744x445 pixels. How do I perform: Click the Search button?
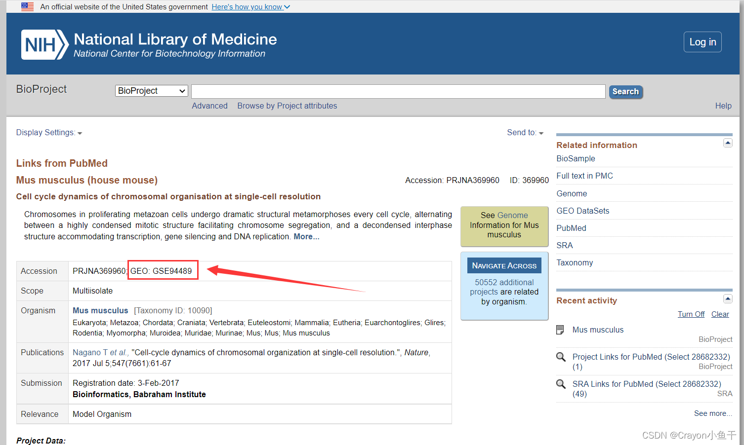pos(625,91)
